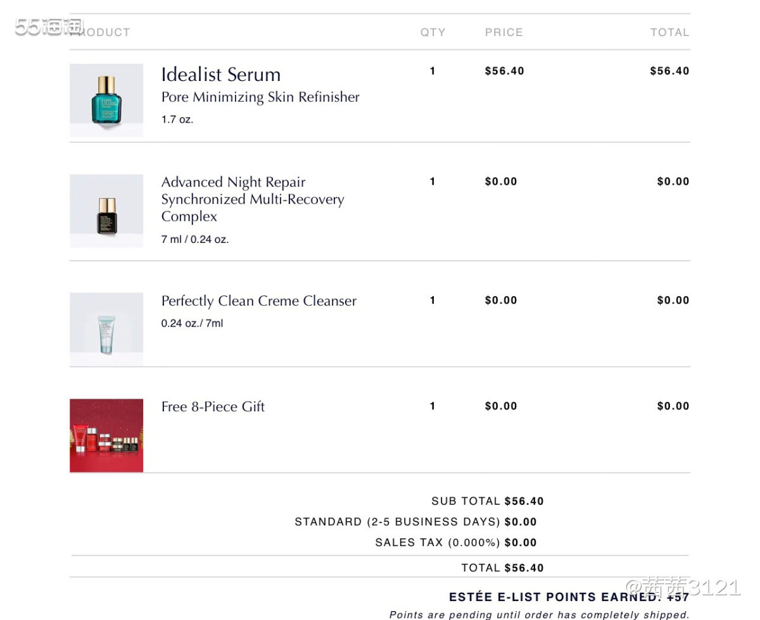Select the PRICE column header
The width and height of the screenshot is (760, 620).
(504, 32)
